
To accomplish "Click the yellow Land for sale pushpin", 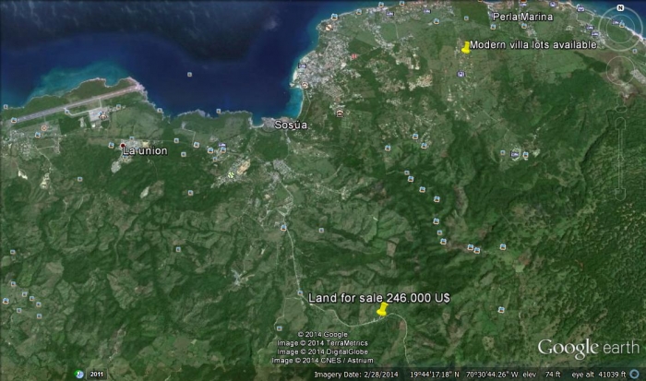I will (382, 310).
